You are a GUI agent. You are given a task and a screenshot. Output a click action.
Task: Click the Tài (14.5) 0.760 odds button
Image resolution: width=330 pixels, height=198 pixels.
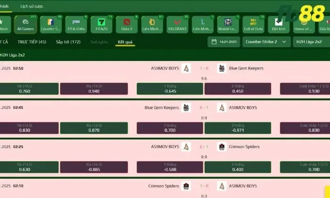tap(29, 89)
